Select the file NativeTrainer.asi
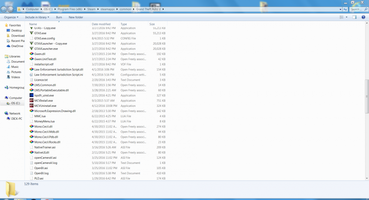369x200 pixels. click(x=45, y=147)
